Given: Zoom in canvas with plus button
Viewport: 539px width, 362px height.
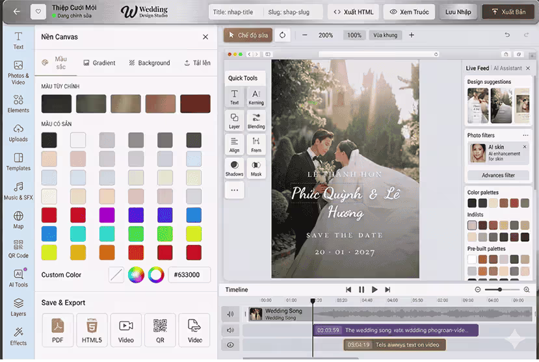Looking at the screenshot, I should (x=412, y=35).
